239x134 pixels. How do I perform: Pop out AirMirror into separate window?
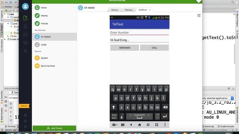199,15
